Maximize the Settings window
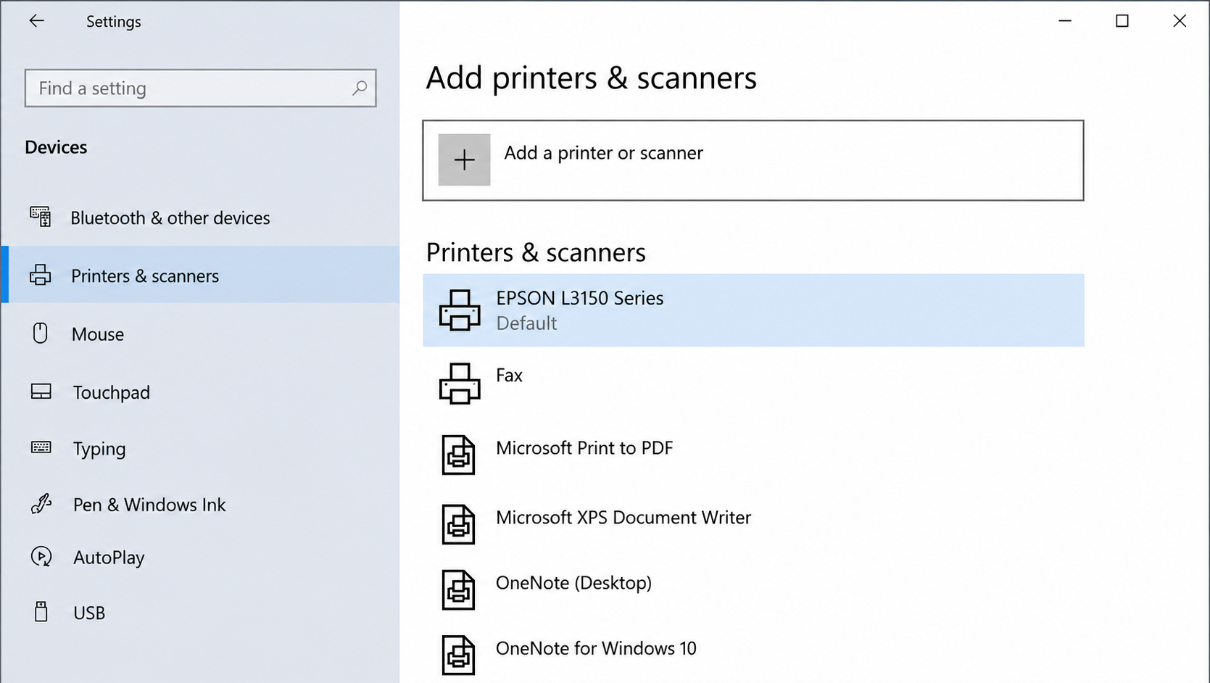The image size is (1210, 683). pos(1122,21)
